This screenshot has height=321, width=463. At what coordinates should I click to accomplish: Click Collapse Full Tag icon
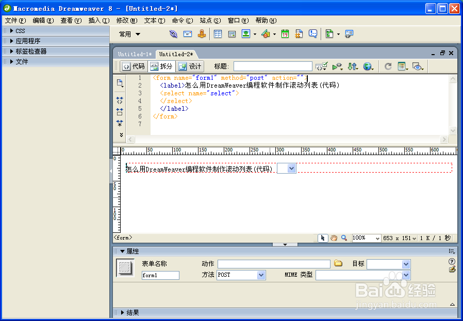pos(120,100)
